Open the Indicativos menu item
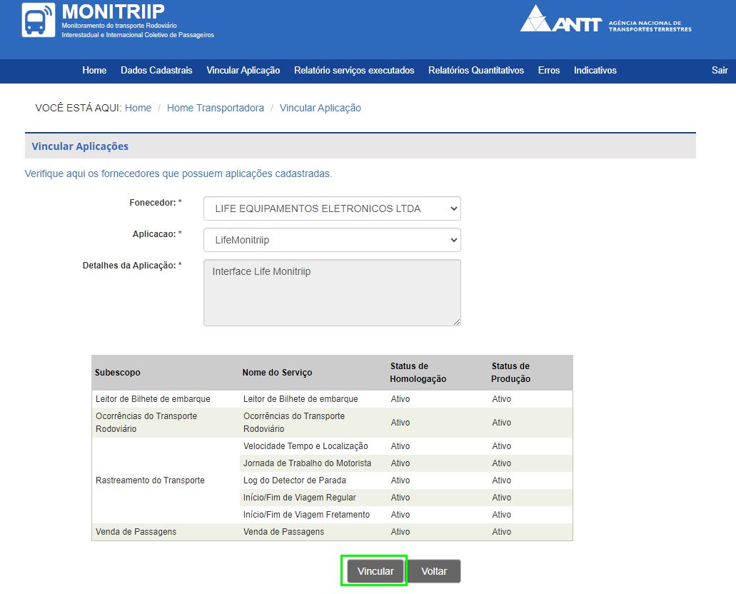736x594 pixels. point(595,71)
